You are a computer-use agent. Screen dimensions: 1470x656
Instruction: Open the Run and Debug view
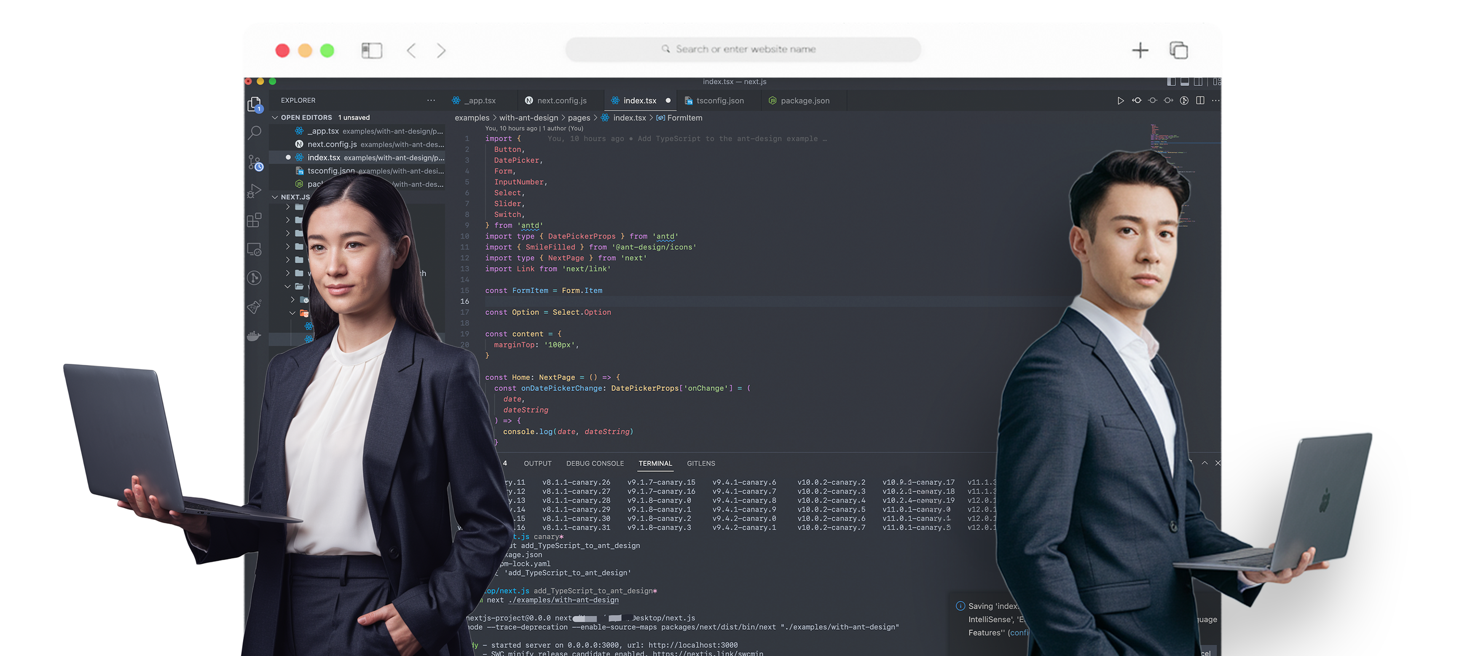coord(255,191)
